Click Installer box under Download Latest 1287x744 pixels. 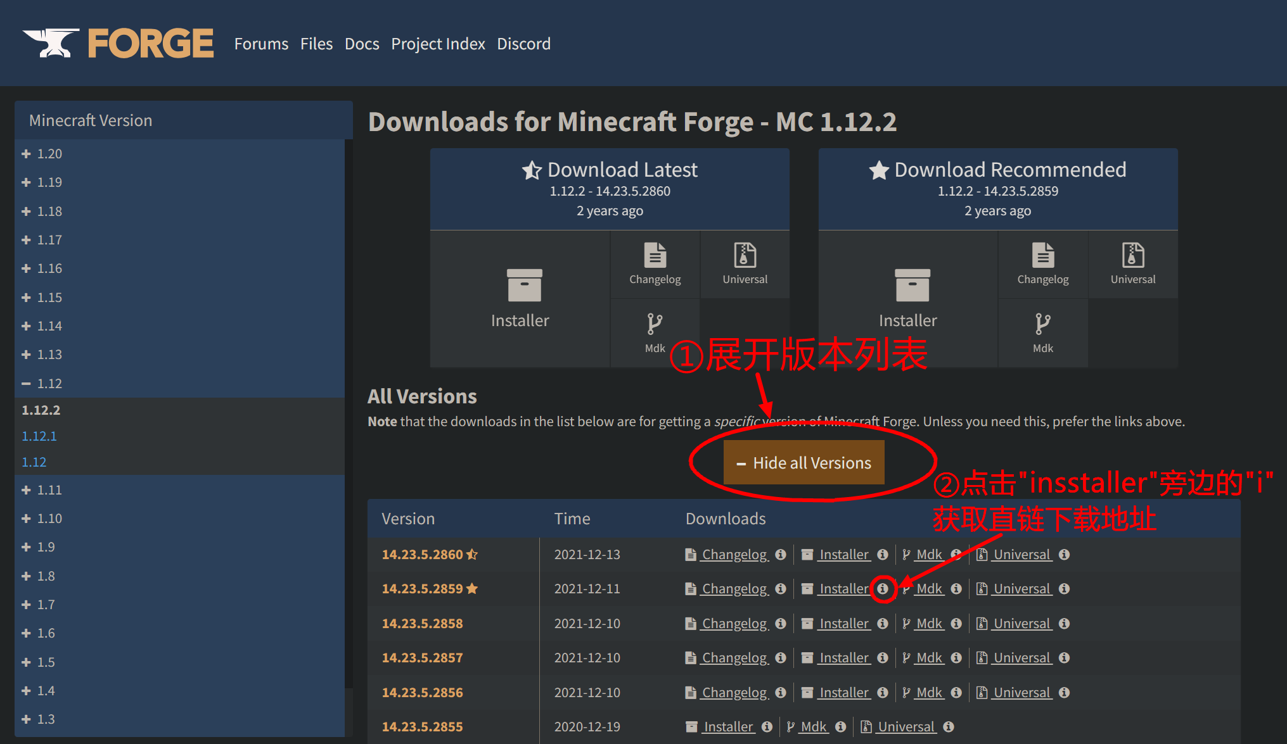tap(520, 299)
